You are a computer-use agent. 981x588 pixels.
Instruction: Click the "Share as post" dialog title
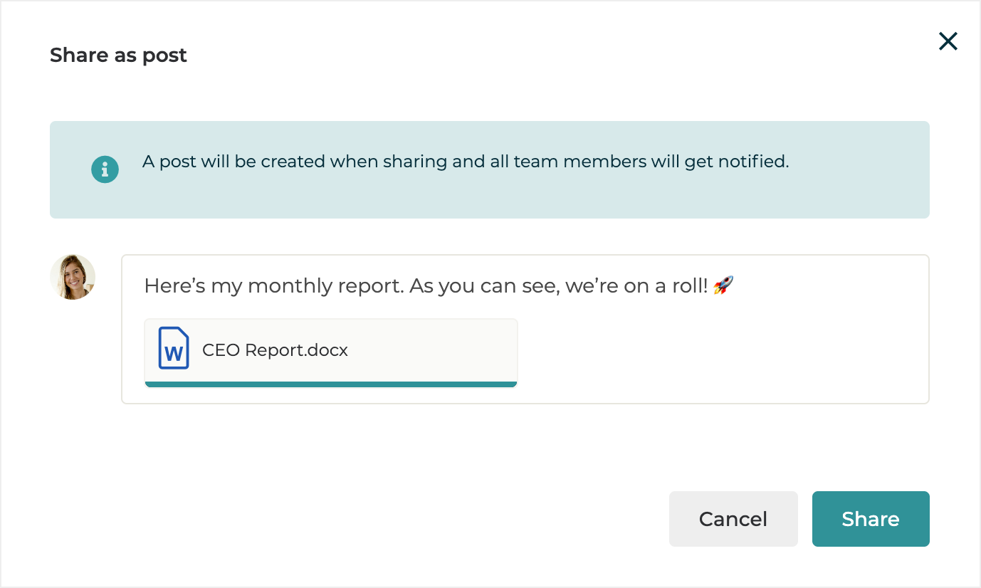coord(118,56)
